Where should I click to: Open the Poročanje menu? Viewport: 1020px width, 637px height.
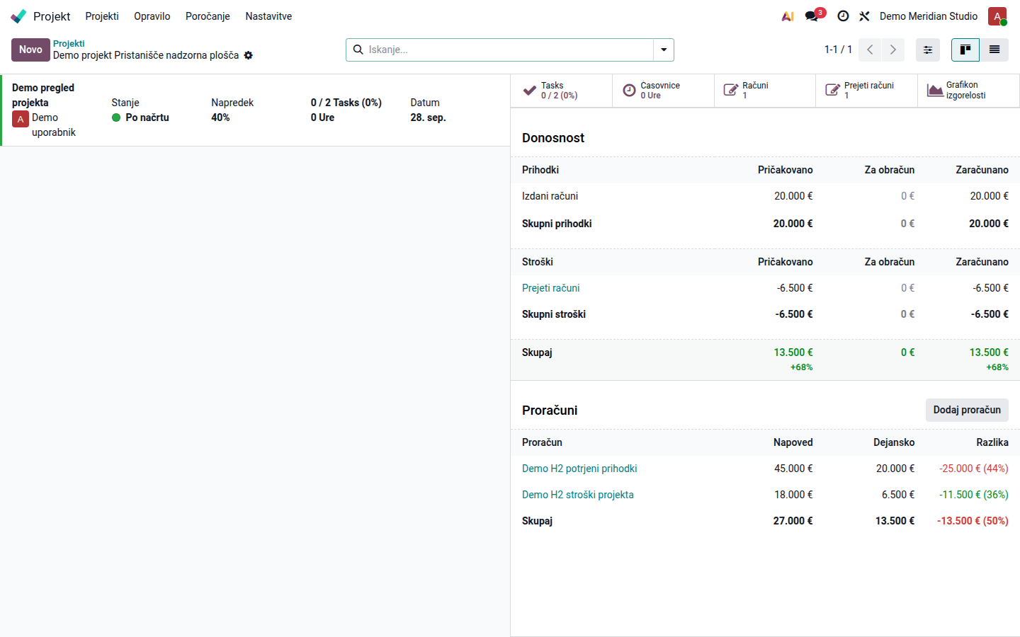(x=208, y=16)
